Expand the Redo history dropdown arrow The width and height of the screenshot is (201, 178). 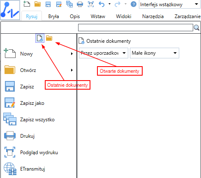click(125, 4)
